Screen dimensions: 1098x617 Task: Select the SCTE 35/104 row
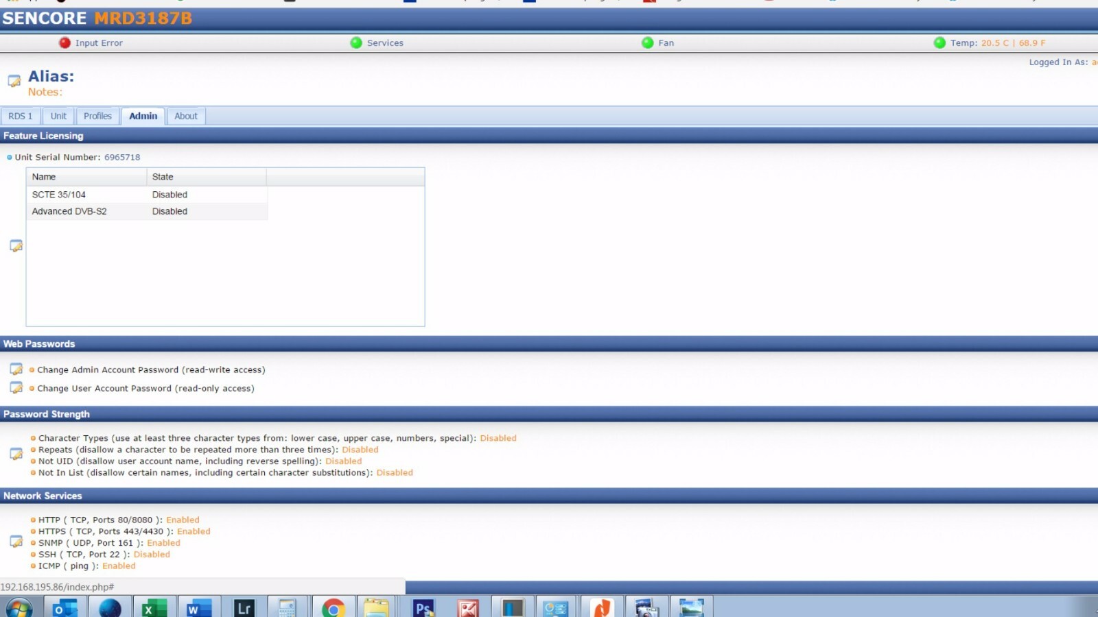click(x=147, y=195)
